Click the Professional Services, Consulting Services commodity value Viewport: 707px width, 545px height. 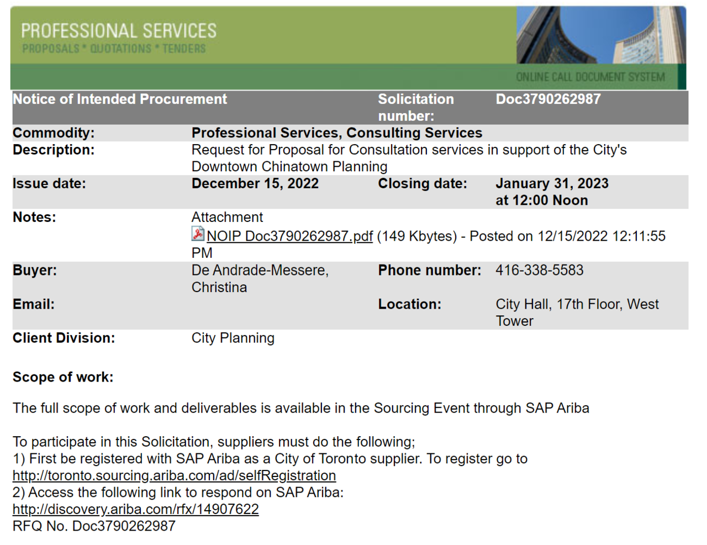coord(336,133)
